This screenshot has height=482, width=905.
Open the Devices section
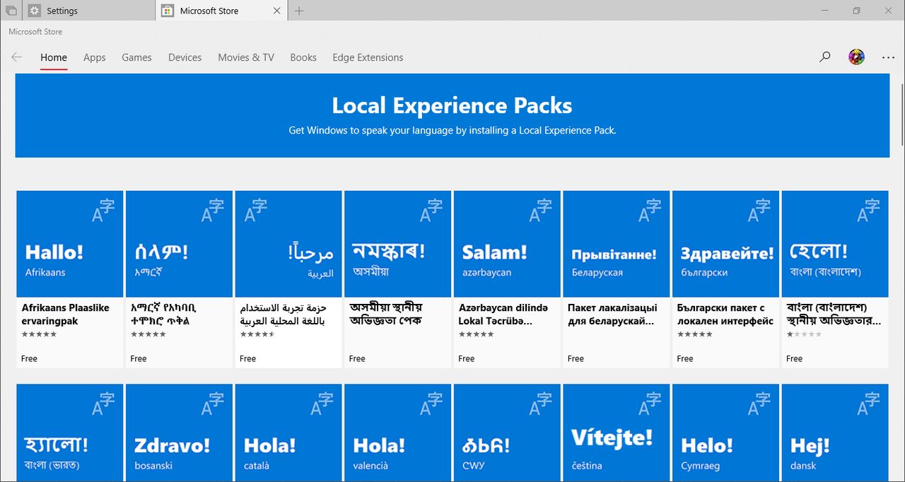pos(185,57)
